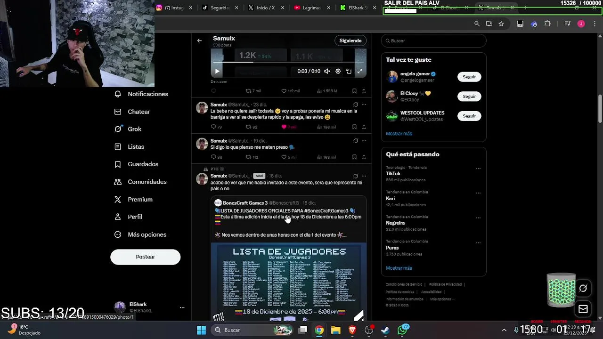Screen dimensions: 603x339
Task: Open Guardados in sidebar
Action: (137, 164)
